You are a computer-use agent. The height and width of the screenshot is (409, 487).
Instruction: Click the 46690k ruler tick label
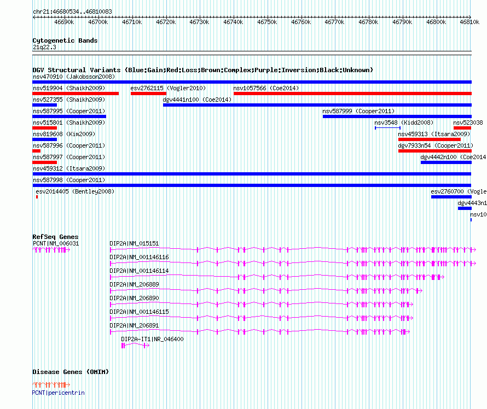pos(64,22)
